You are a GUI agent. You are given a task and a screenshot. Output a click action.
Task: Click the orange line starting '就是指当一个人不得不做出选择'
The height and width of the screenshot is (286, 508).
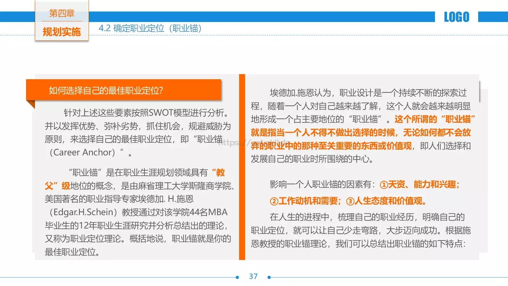coord(361,133)
